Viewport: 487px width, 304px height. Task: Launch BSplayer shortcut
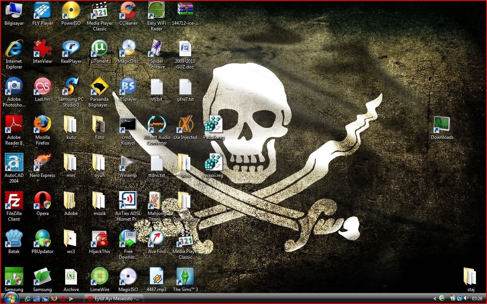[128, 90]
